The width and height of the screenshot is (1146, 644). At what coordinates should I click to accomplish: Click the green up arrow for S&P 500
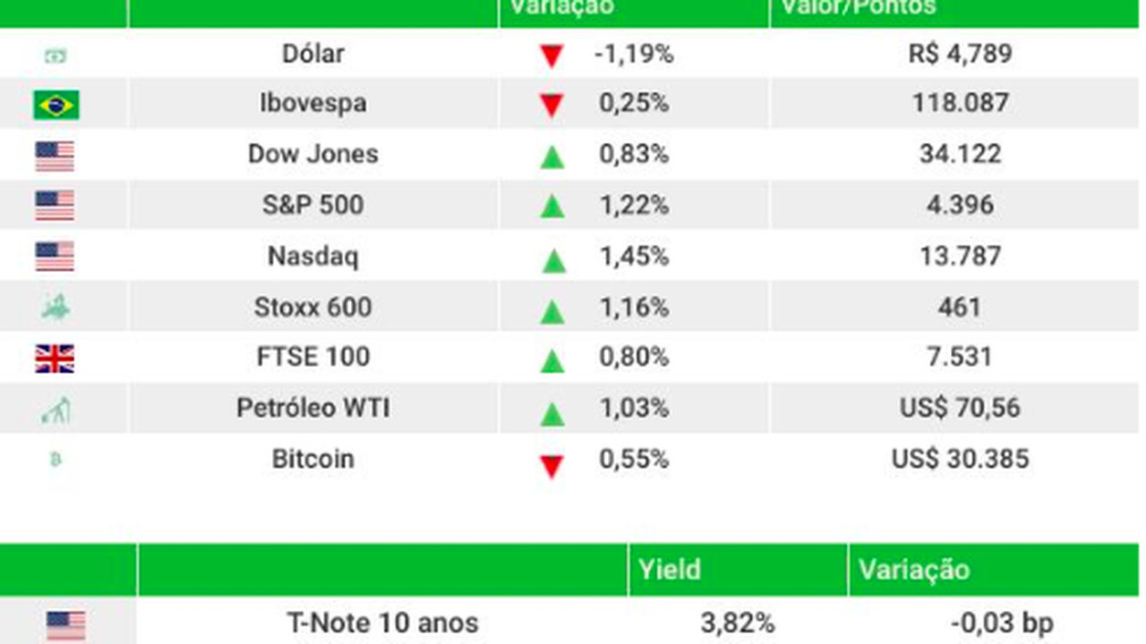[x=552, y=208]
